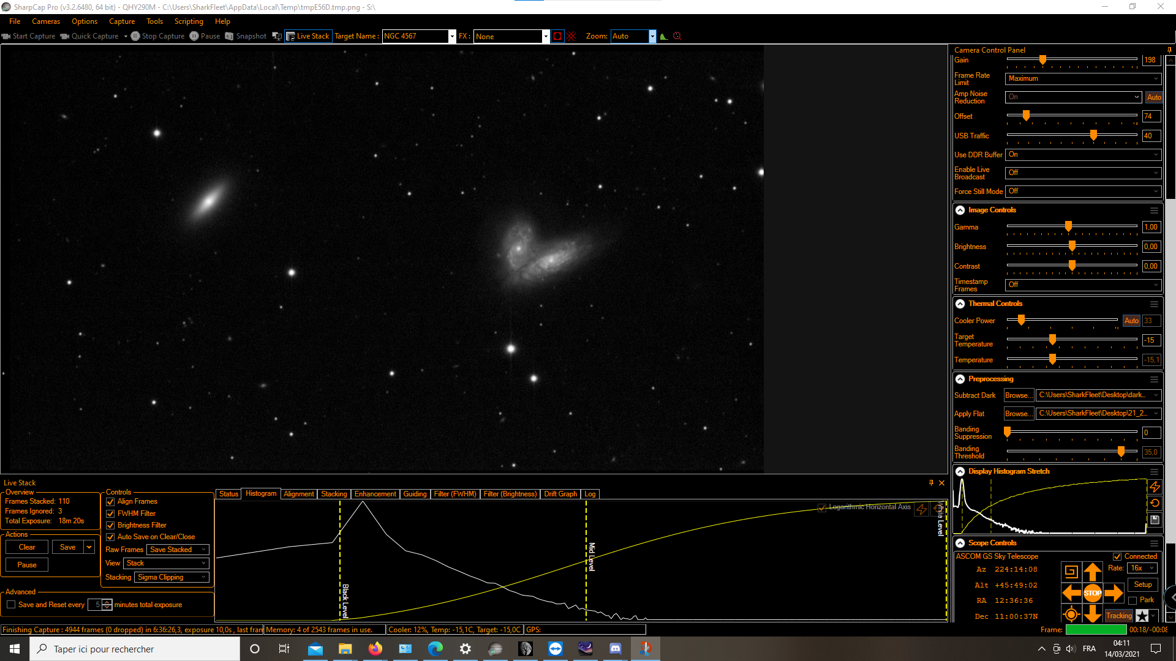The height and width of the screenshot is (661, 1176).
Task: Open Firefox from the taskbar
Action: 375,649
